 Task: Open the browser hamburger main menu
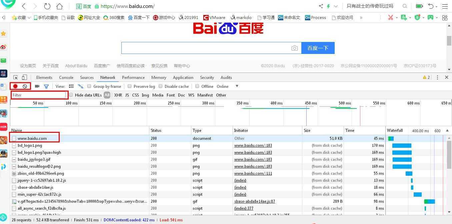coord(445,6)
